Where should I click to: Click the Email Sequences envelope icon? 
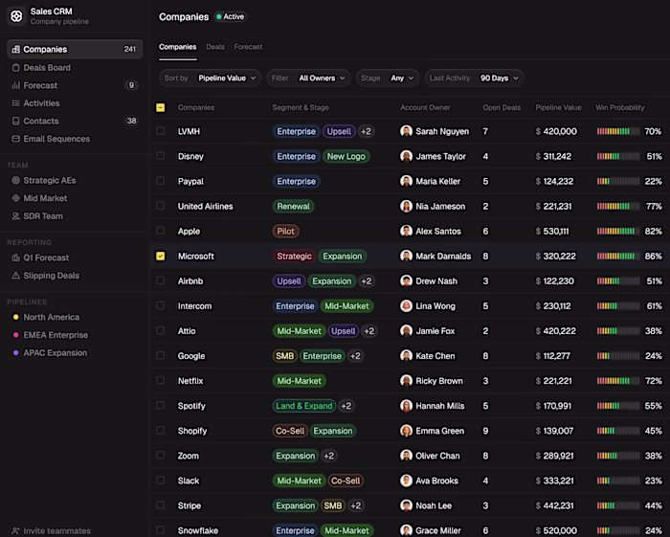click(x=16, y=139)
